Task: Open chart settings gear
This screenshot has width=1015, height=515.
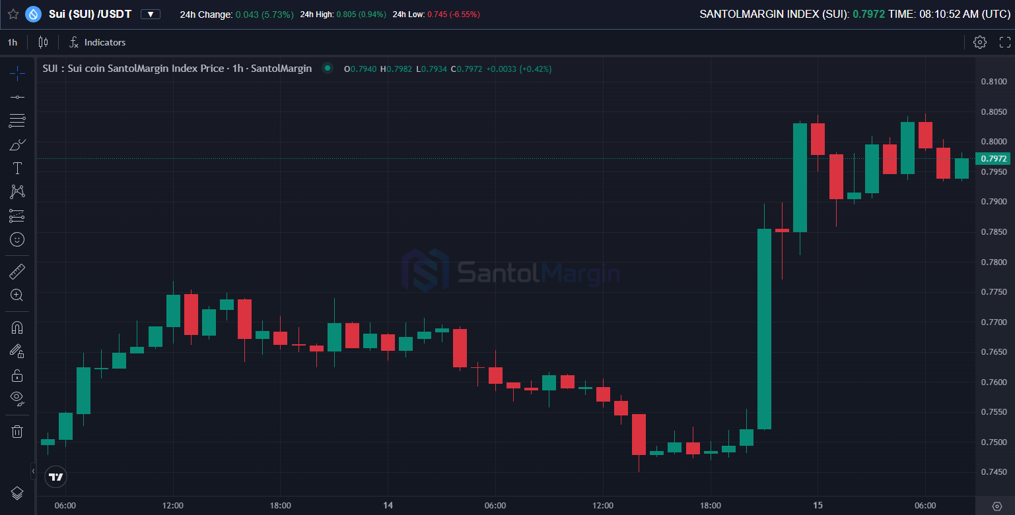Action: pyautogui.click(x=980, y=42)
